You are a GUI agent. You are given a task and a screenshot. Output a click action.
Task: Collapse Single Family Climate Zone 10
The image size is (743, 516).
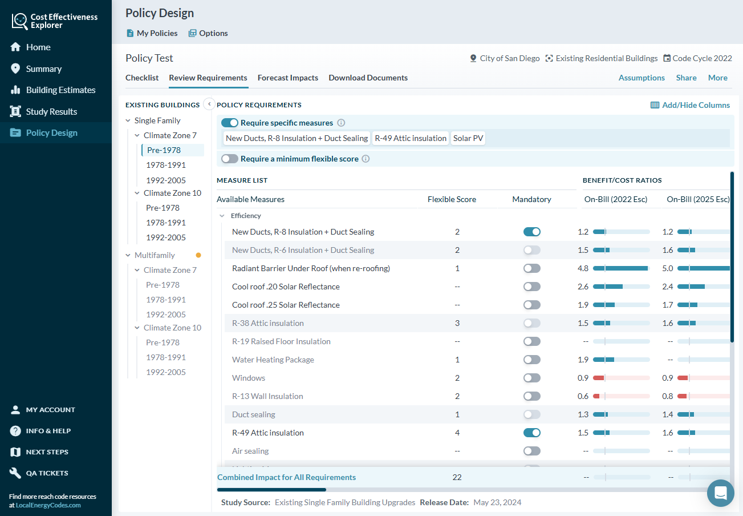click(x=137, y=193)
